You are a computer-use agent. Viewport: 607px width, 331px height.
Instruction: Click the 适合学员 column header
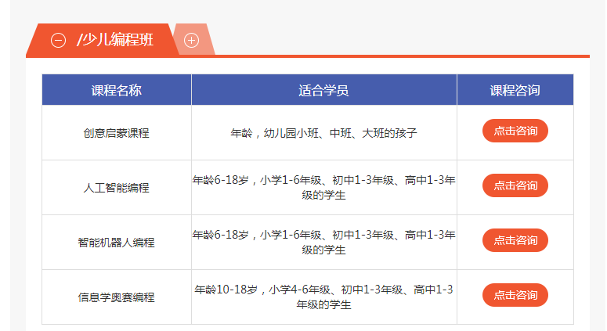pos(323,90)
